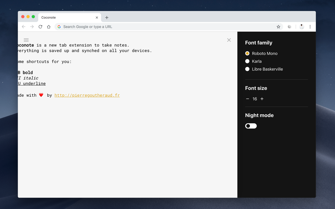Click the line about syncing on all devices
Image resolution: width=335 pixels, height=209 pixels.
85,51
